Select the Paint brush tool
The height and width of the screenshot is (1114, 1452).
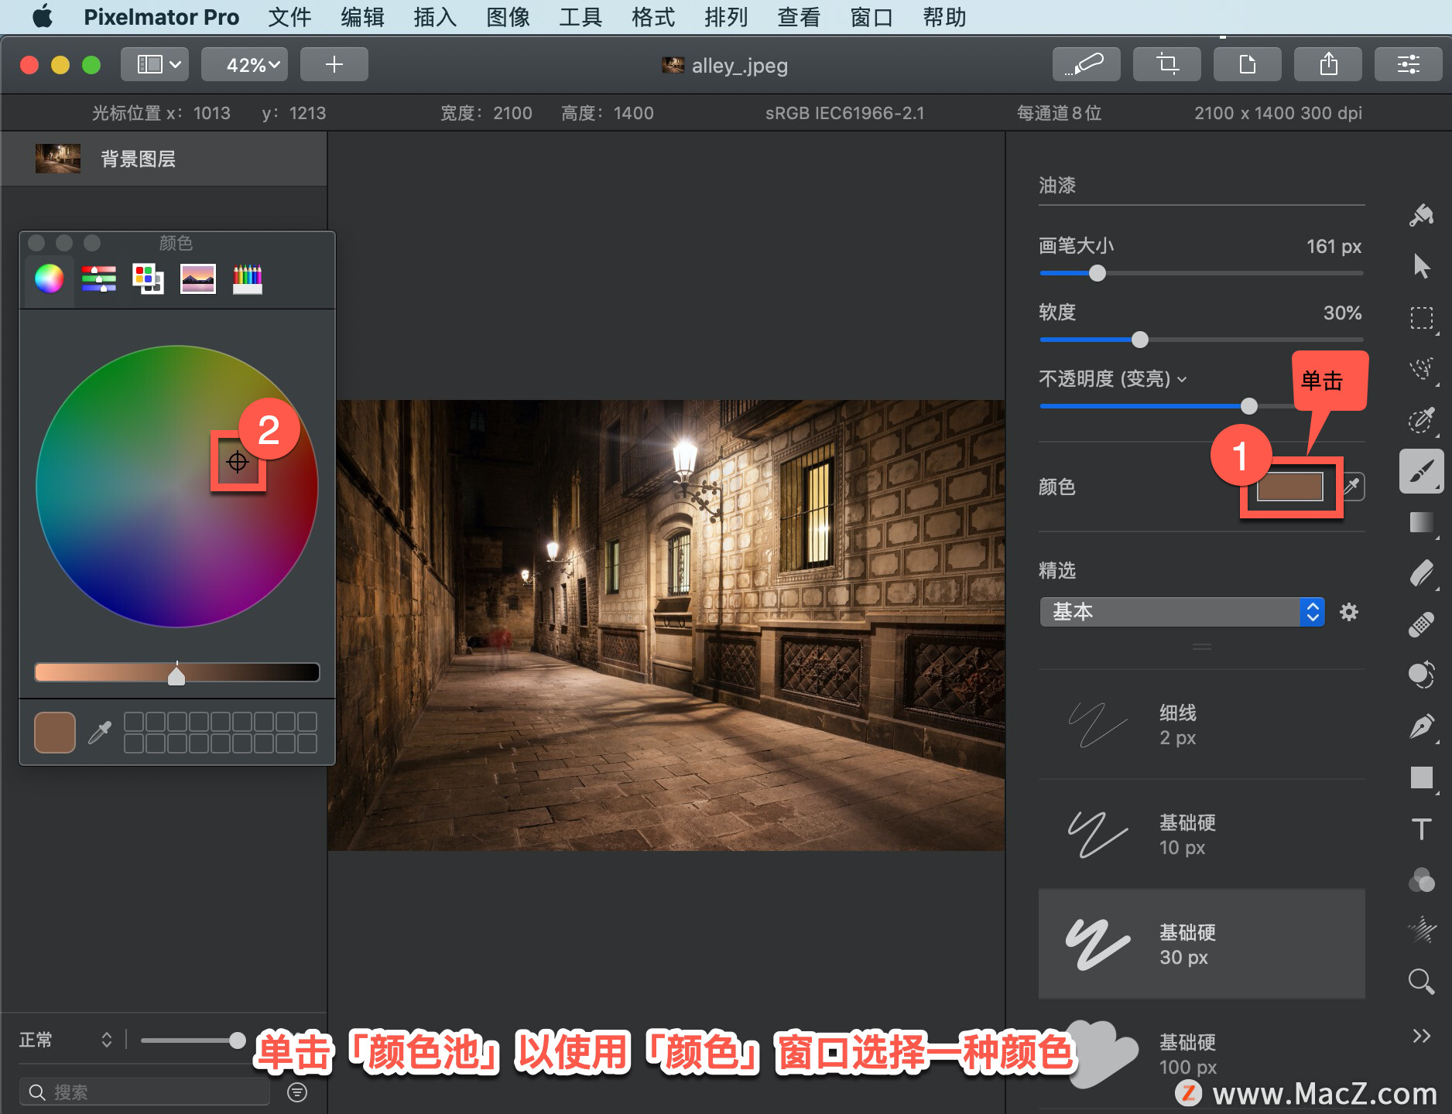1421,471
